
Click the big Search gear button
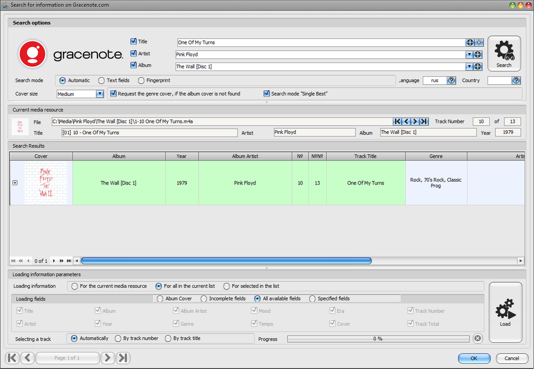pos(504,54)
